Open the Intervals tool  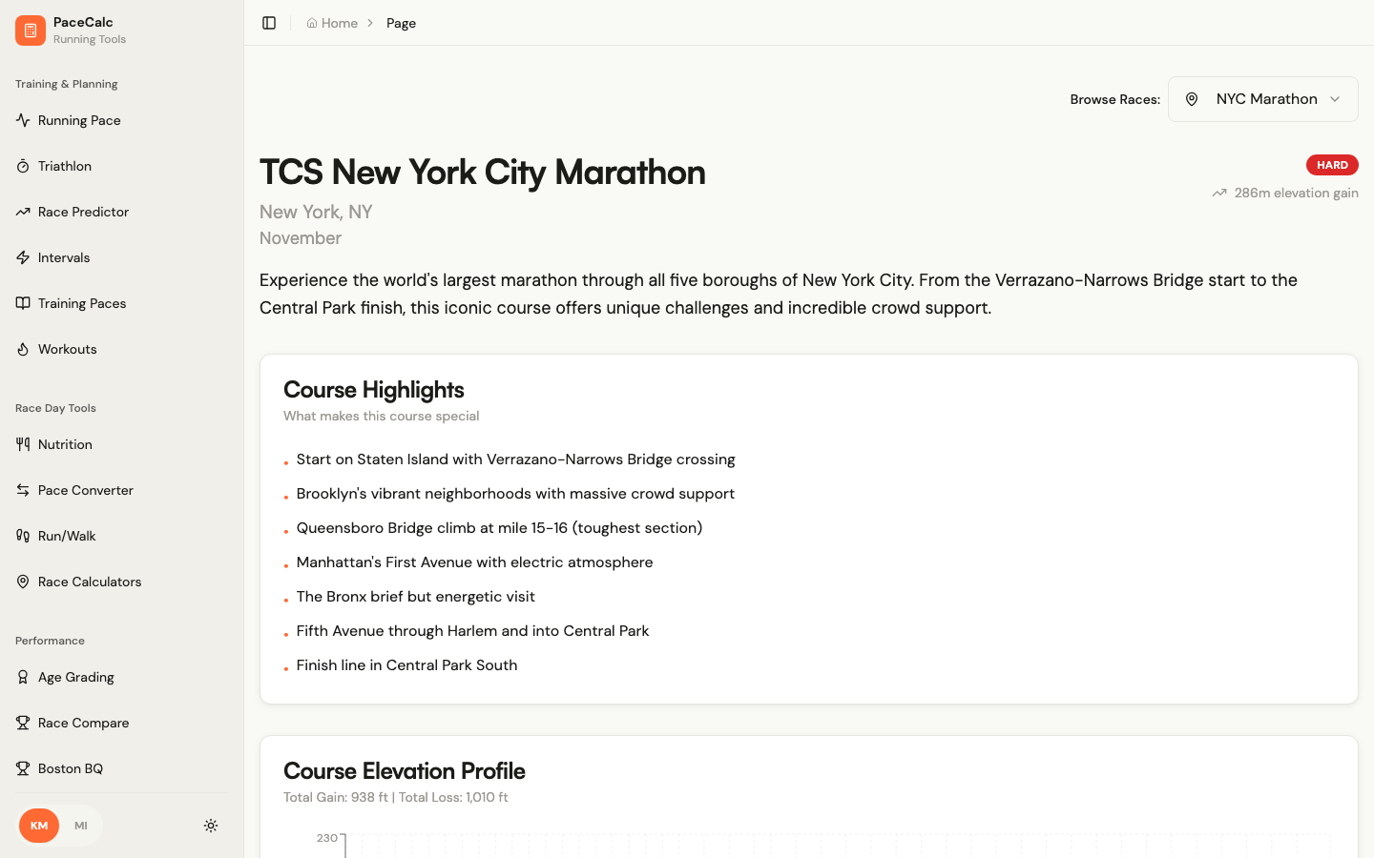121,257
